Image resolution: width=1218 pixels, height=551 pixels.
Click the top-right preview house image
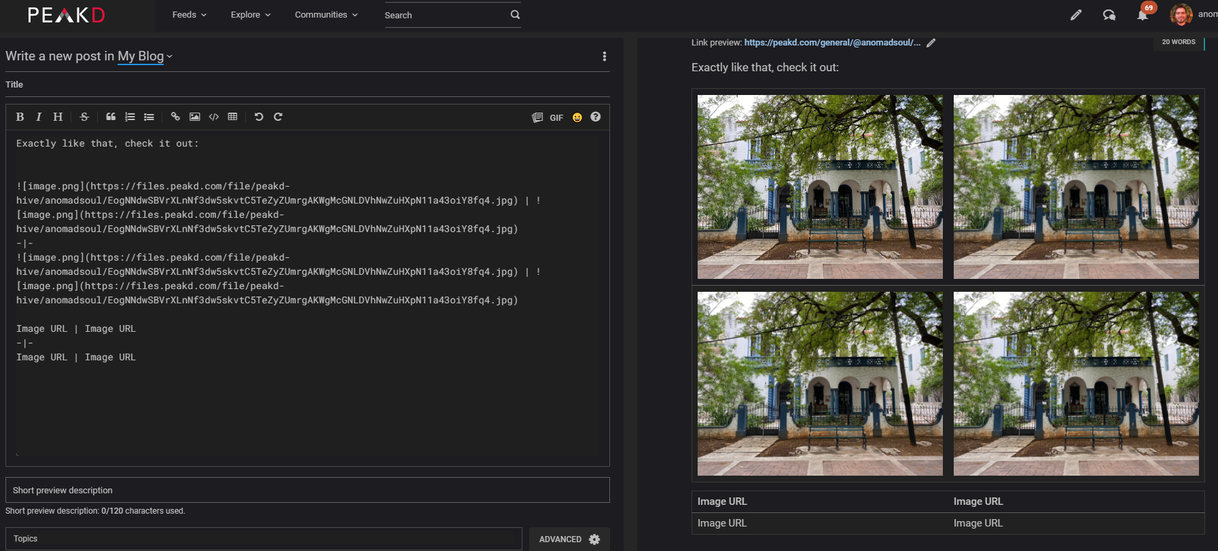pyautogui.click(x=1076, y=187)
